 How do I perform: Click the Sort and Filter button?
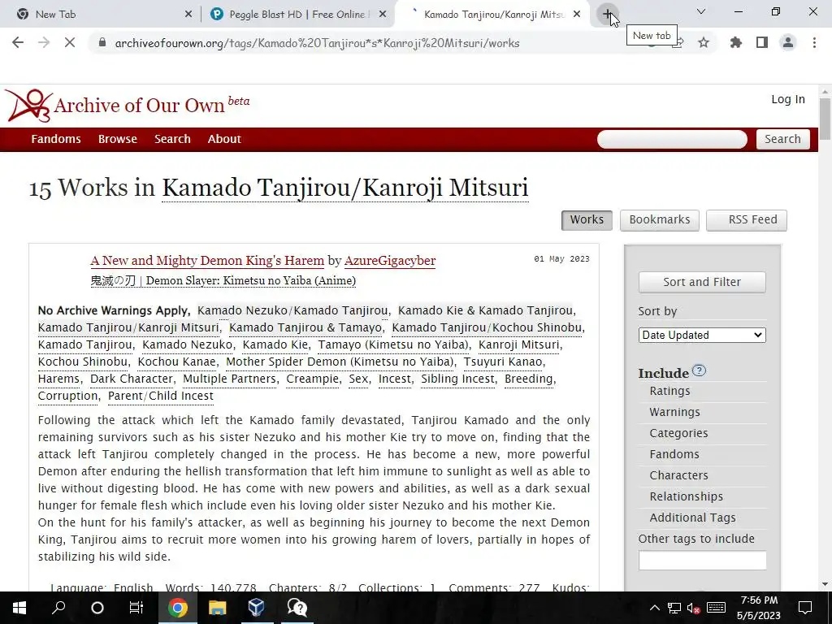coord(702,282)
